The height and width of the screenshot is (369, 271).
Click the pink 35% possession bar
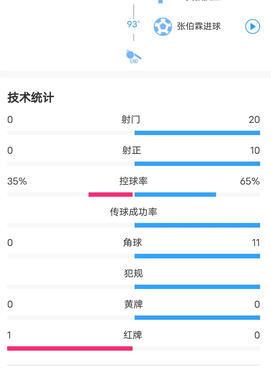(x=110, y=195)
